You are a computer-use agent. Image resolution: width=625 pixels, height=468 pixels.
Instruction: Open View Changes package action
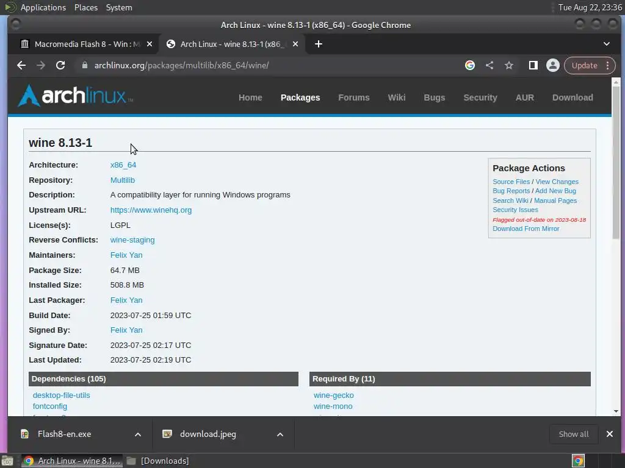[x=557, y=182]
